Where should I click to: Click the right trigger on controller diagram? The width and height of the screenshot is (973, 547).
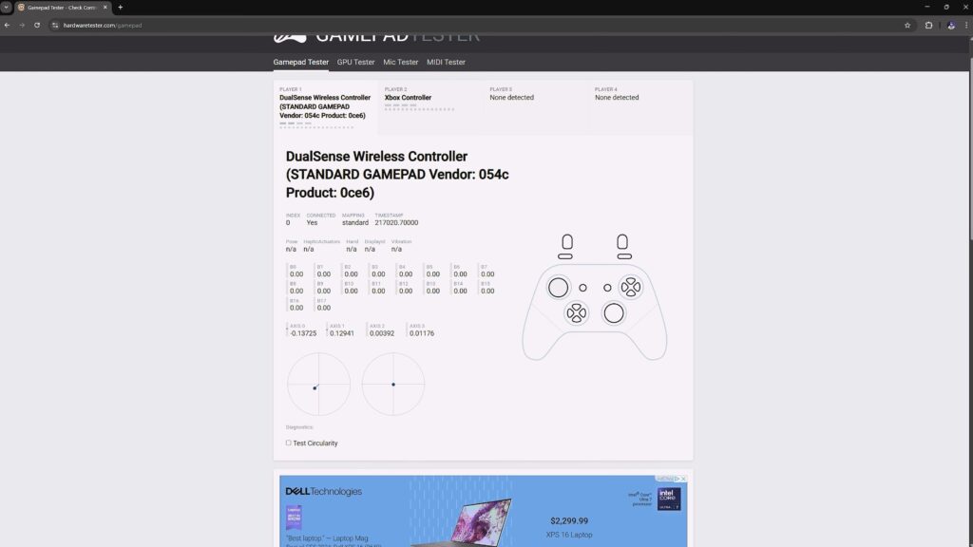pos(622,241)
